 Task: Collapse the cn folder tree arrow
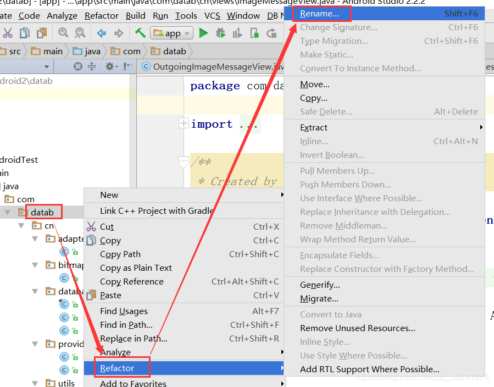click(21, 225)
